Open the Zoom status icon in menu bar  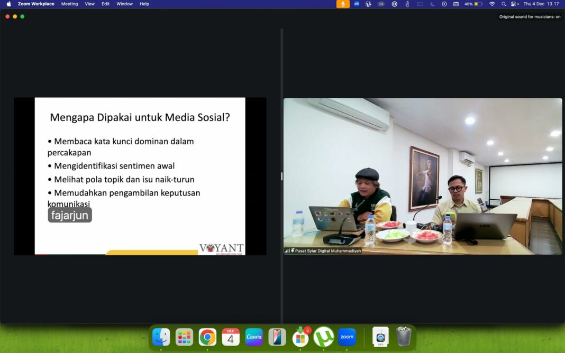(x=357, y=4)
